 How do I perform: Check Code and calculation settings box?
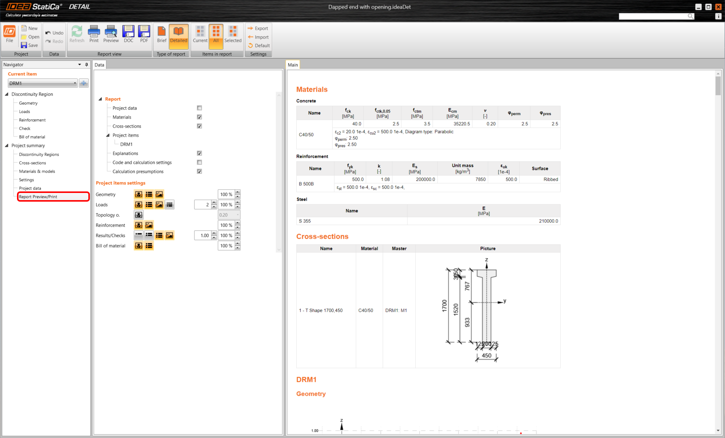[x=199, y=162]
